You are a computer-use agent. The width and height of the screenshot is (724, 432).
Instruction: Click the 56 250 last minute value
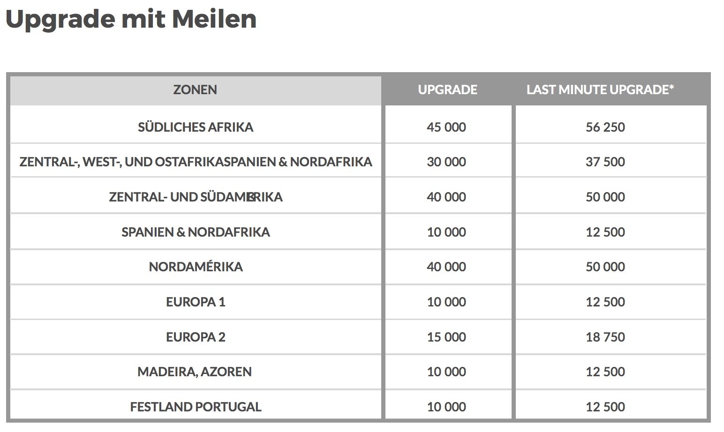coord(605,127)
